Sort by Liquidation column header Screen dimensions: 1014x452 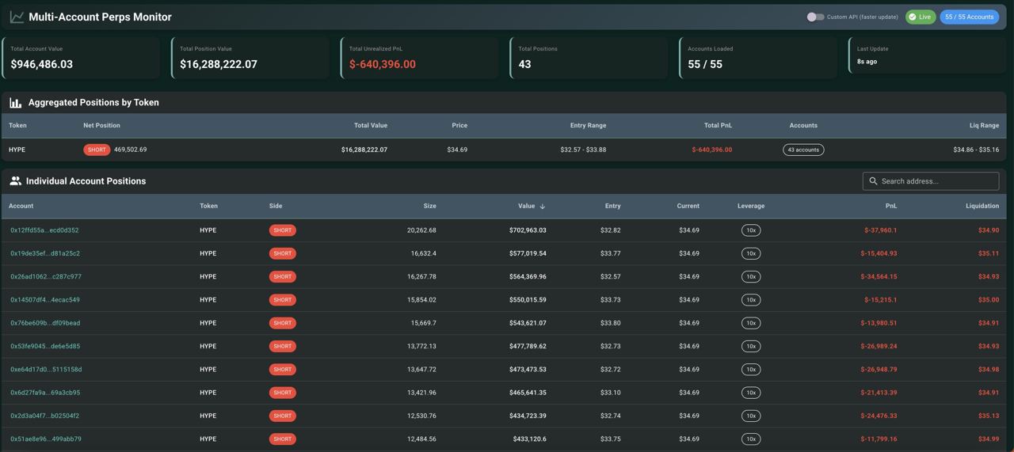click(982, 206)
